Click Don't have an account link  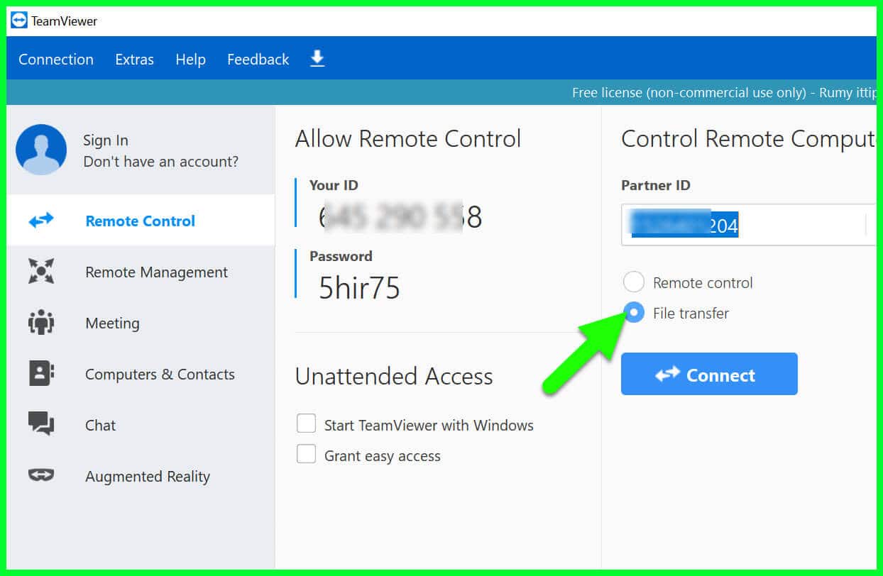[x=160, y=162]
